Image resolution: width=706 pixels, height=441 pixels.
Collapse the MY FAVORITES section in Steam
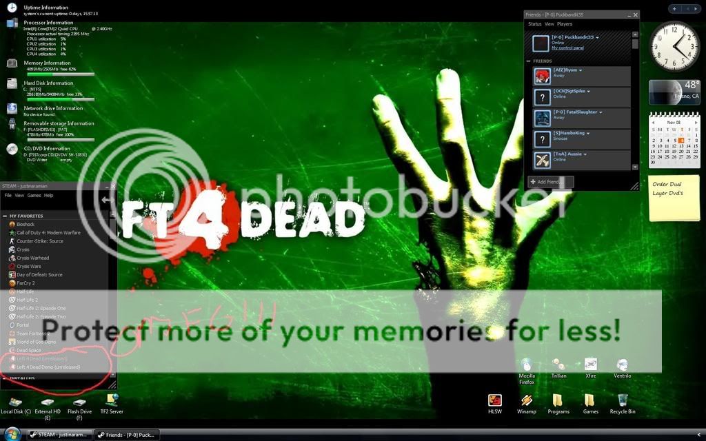[x=5, y=216]
